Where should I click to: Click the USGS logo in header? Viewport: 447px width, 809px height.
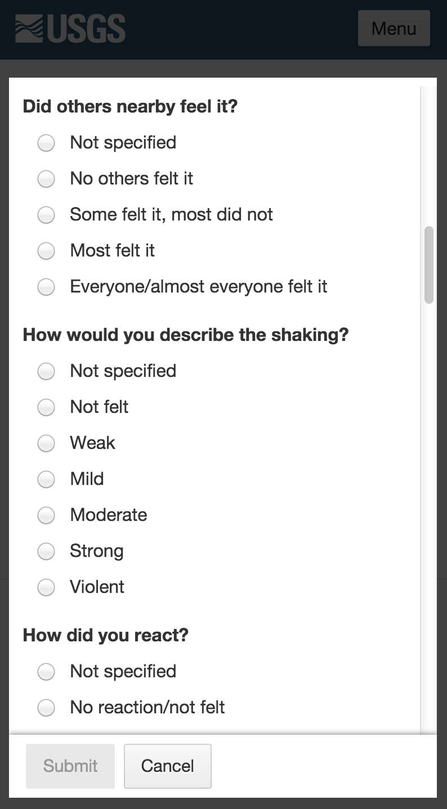70,29
